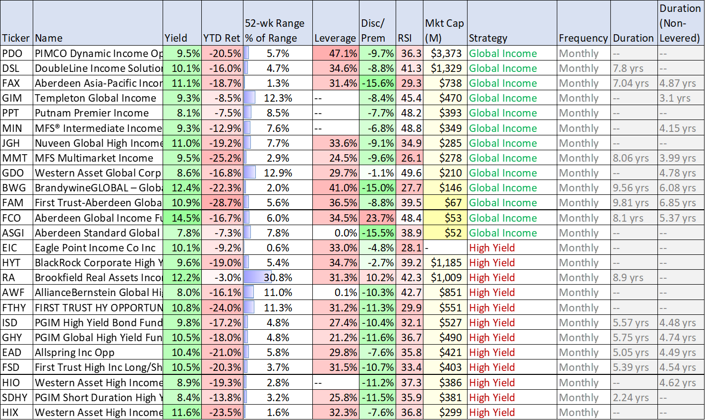The width and height of the screenshot is (705, 420).
Task: Select Duration (Non-Levered) column header
Action: [x=681, y=23]
